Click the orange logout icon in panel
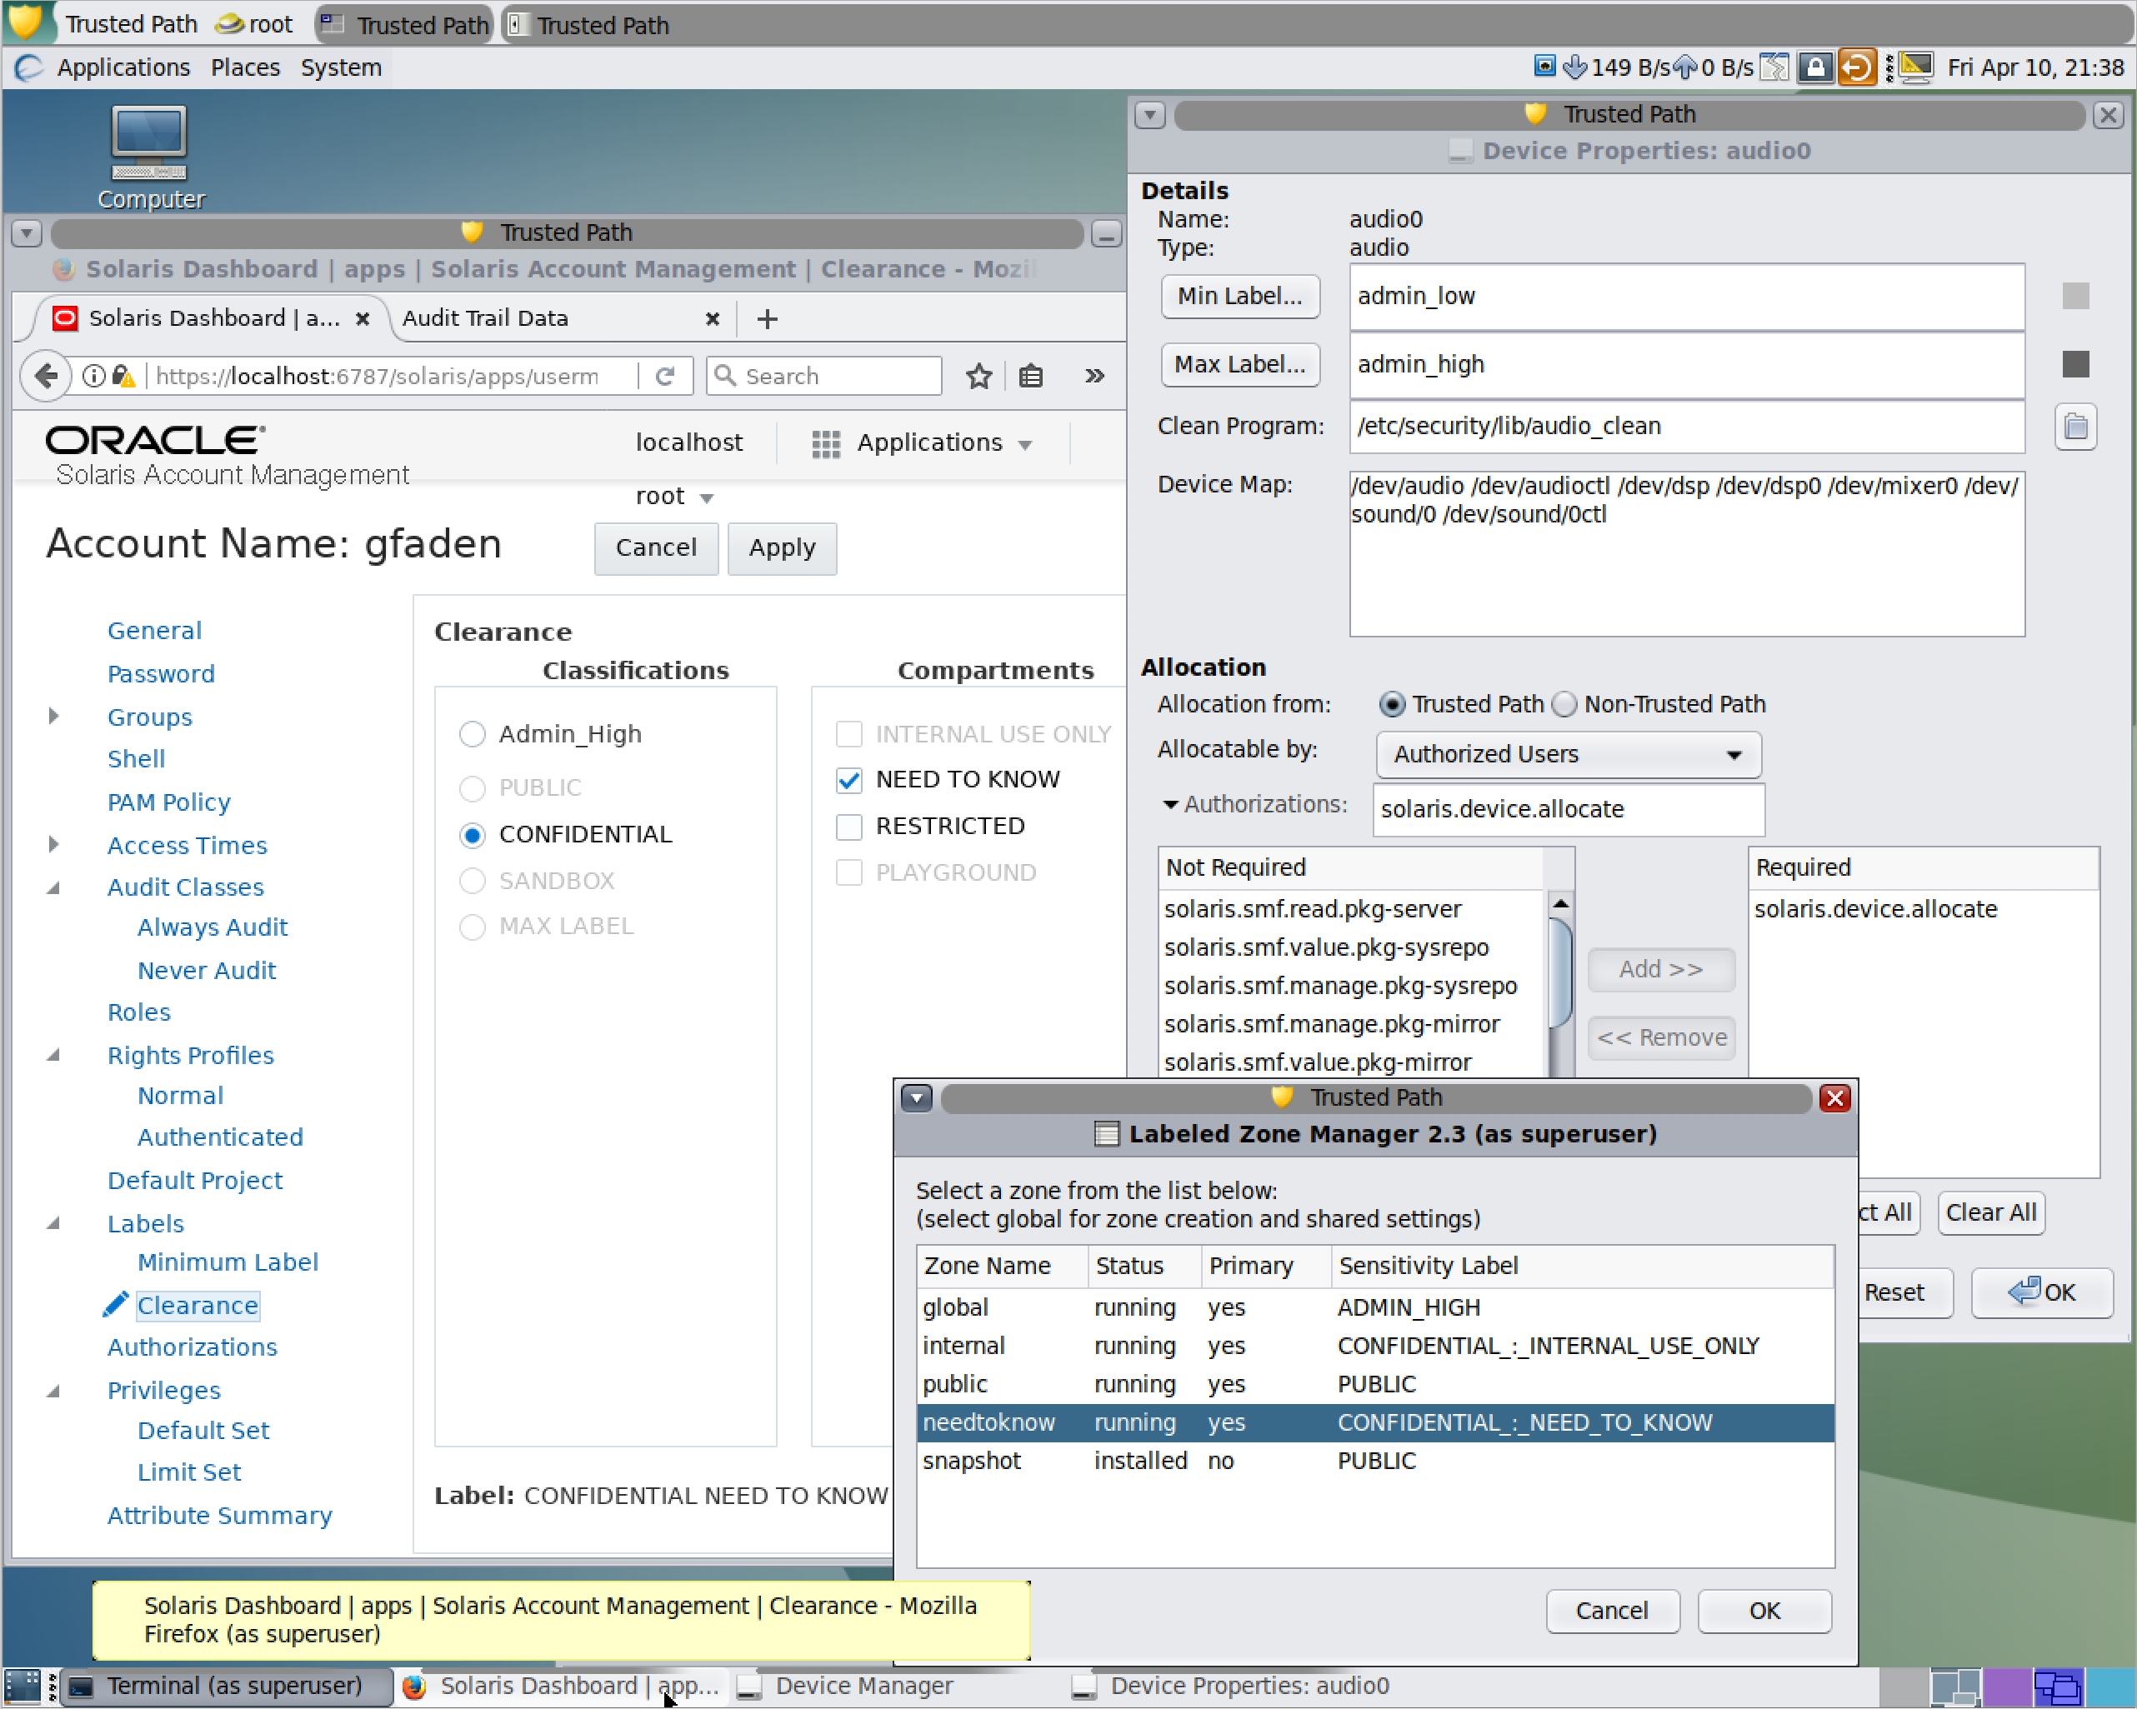Image resolution: width=2137 pixels, height=1709 pixels. click(x=1856, y=67)
